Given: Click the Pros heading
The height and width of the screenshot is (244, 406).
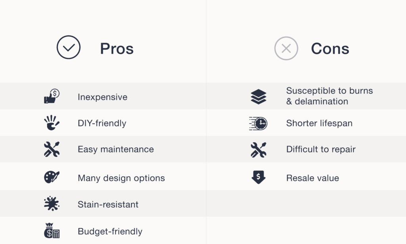Looking at the screenshot, I should (x=117, y=49).
